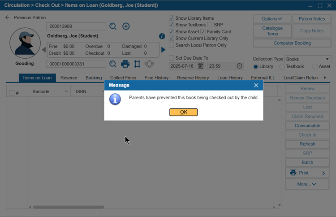Open the Options dropdown
The height and width of the screenshot is (217, 336).
click(272, 19)
